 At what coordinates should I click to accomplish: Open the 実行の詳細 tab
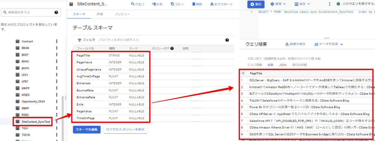tap(299, 65)
